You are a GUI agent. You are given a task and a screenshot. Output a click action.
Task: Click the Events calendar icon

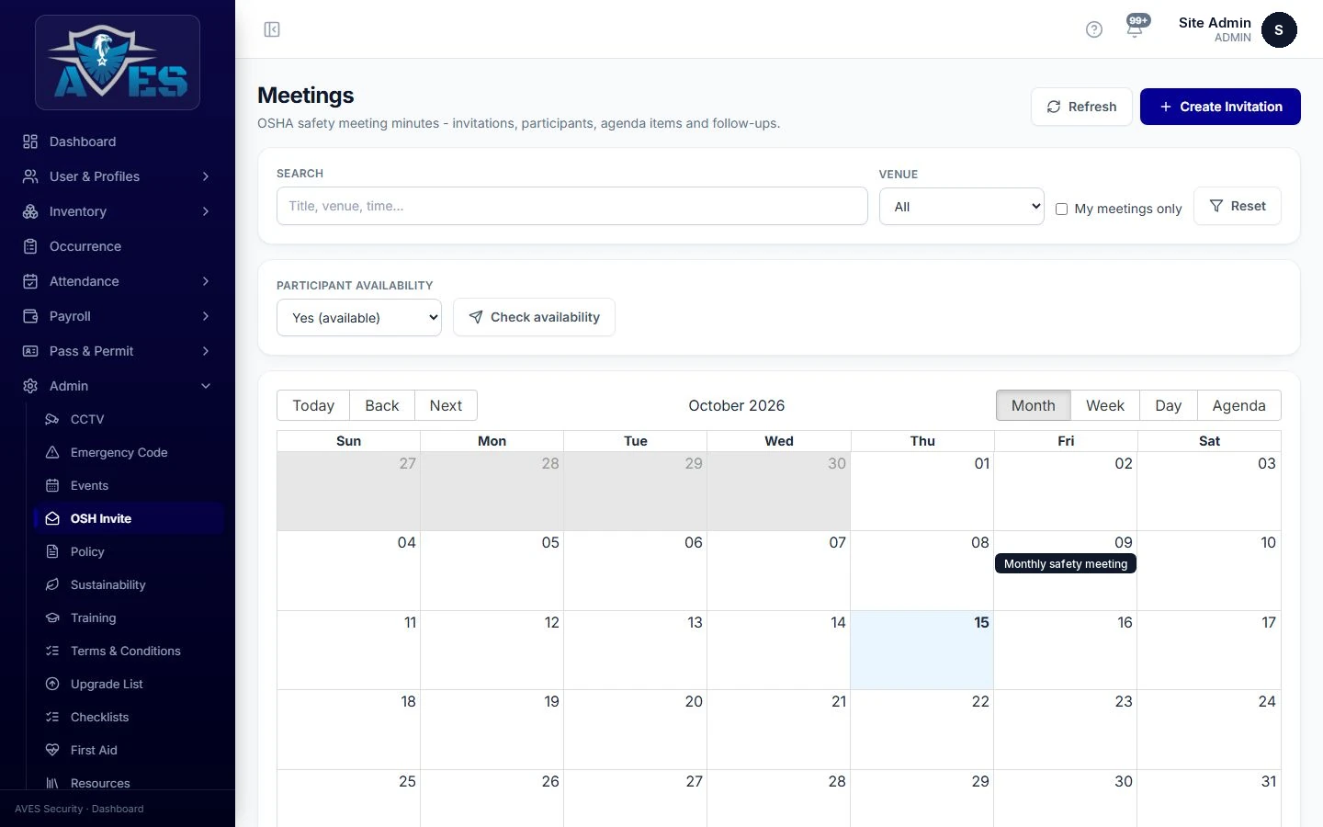(x=52, y=485)
